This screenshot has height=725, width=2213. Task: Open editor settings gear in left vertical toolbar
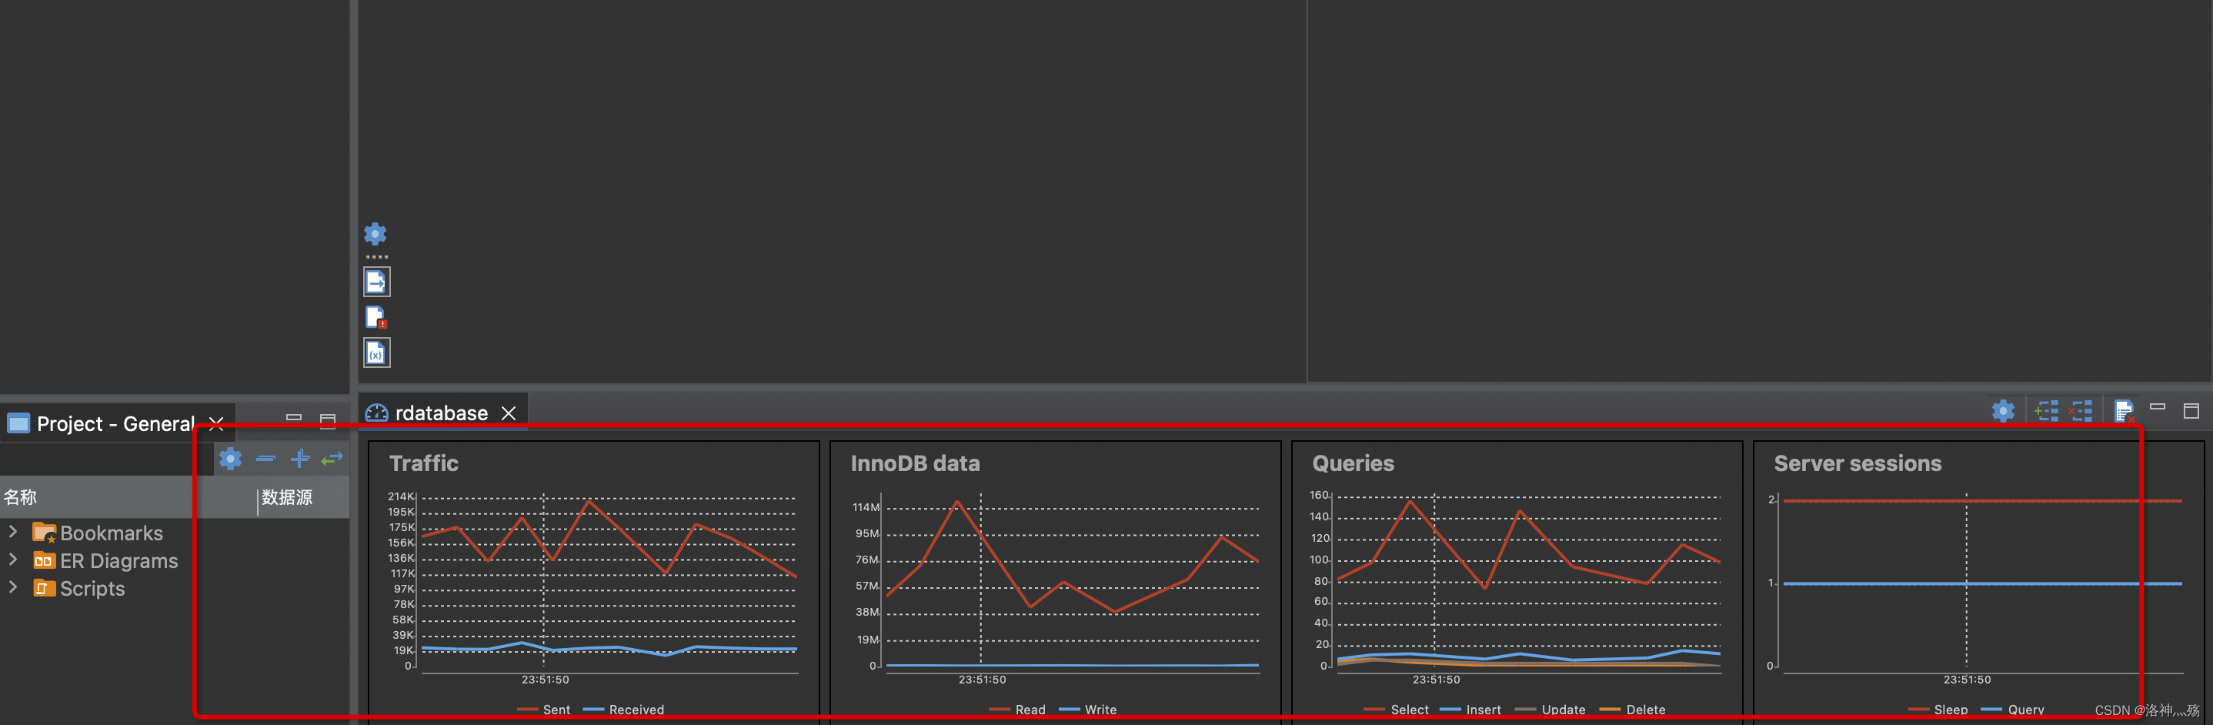pyautogui.click(x=376, y=234)
